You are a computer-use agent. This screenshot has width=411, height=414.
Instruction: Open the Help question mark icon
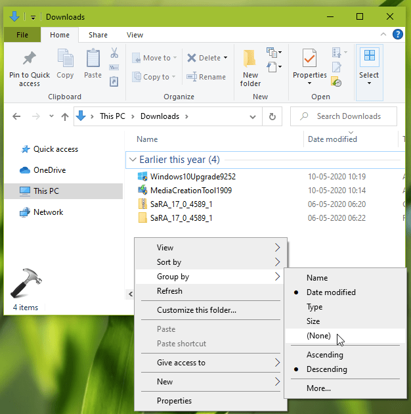(x=398, y=34)
